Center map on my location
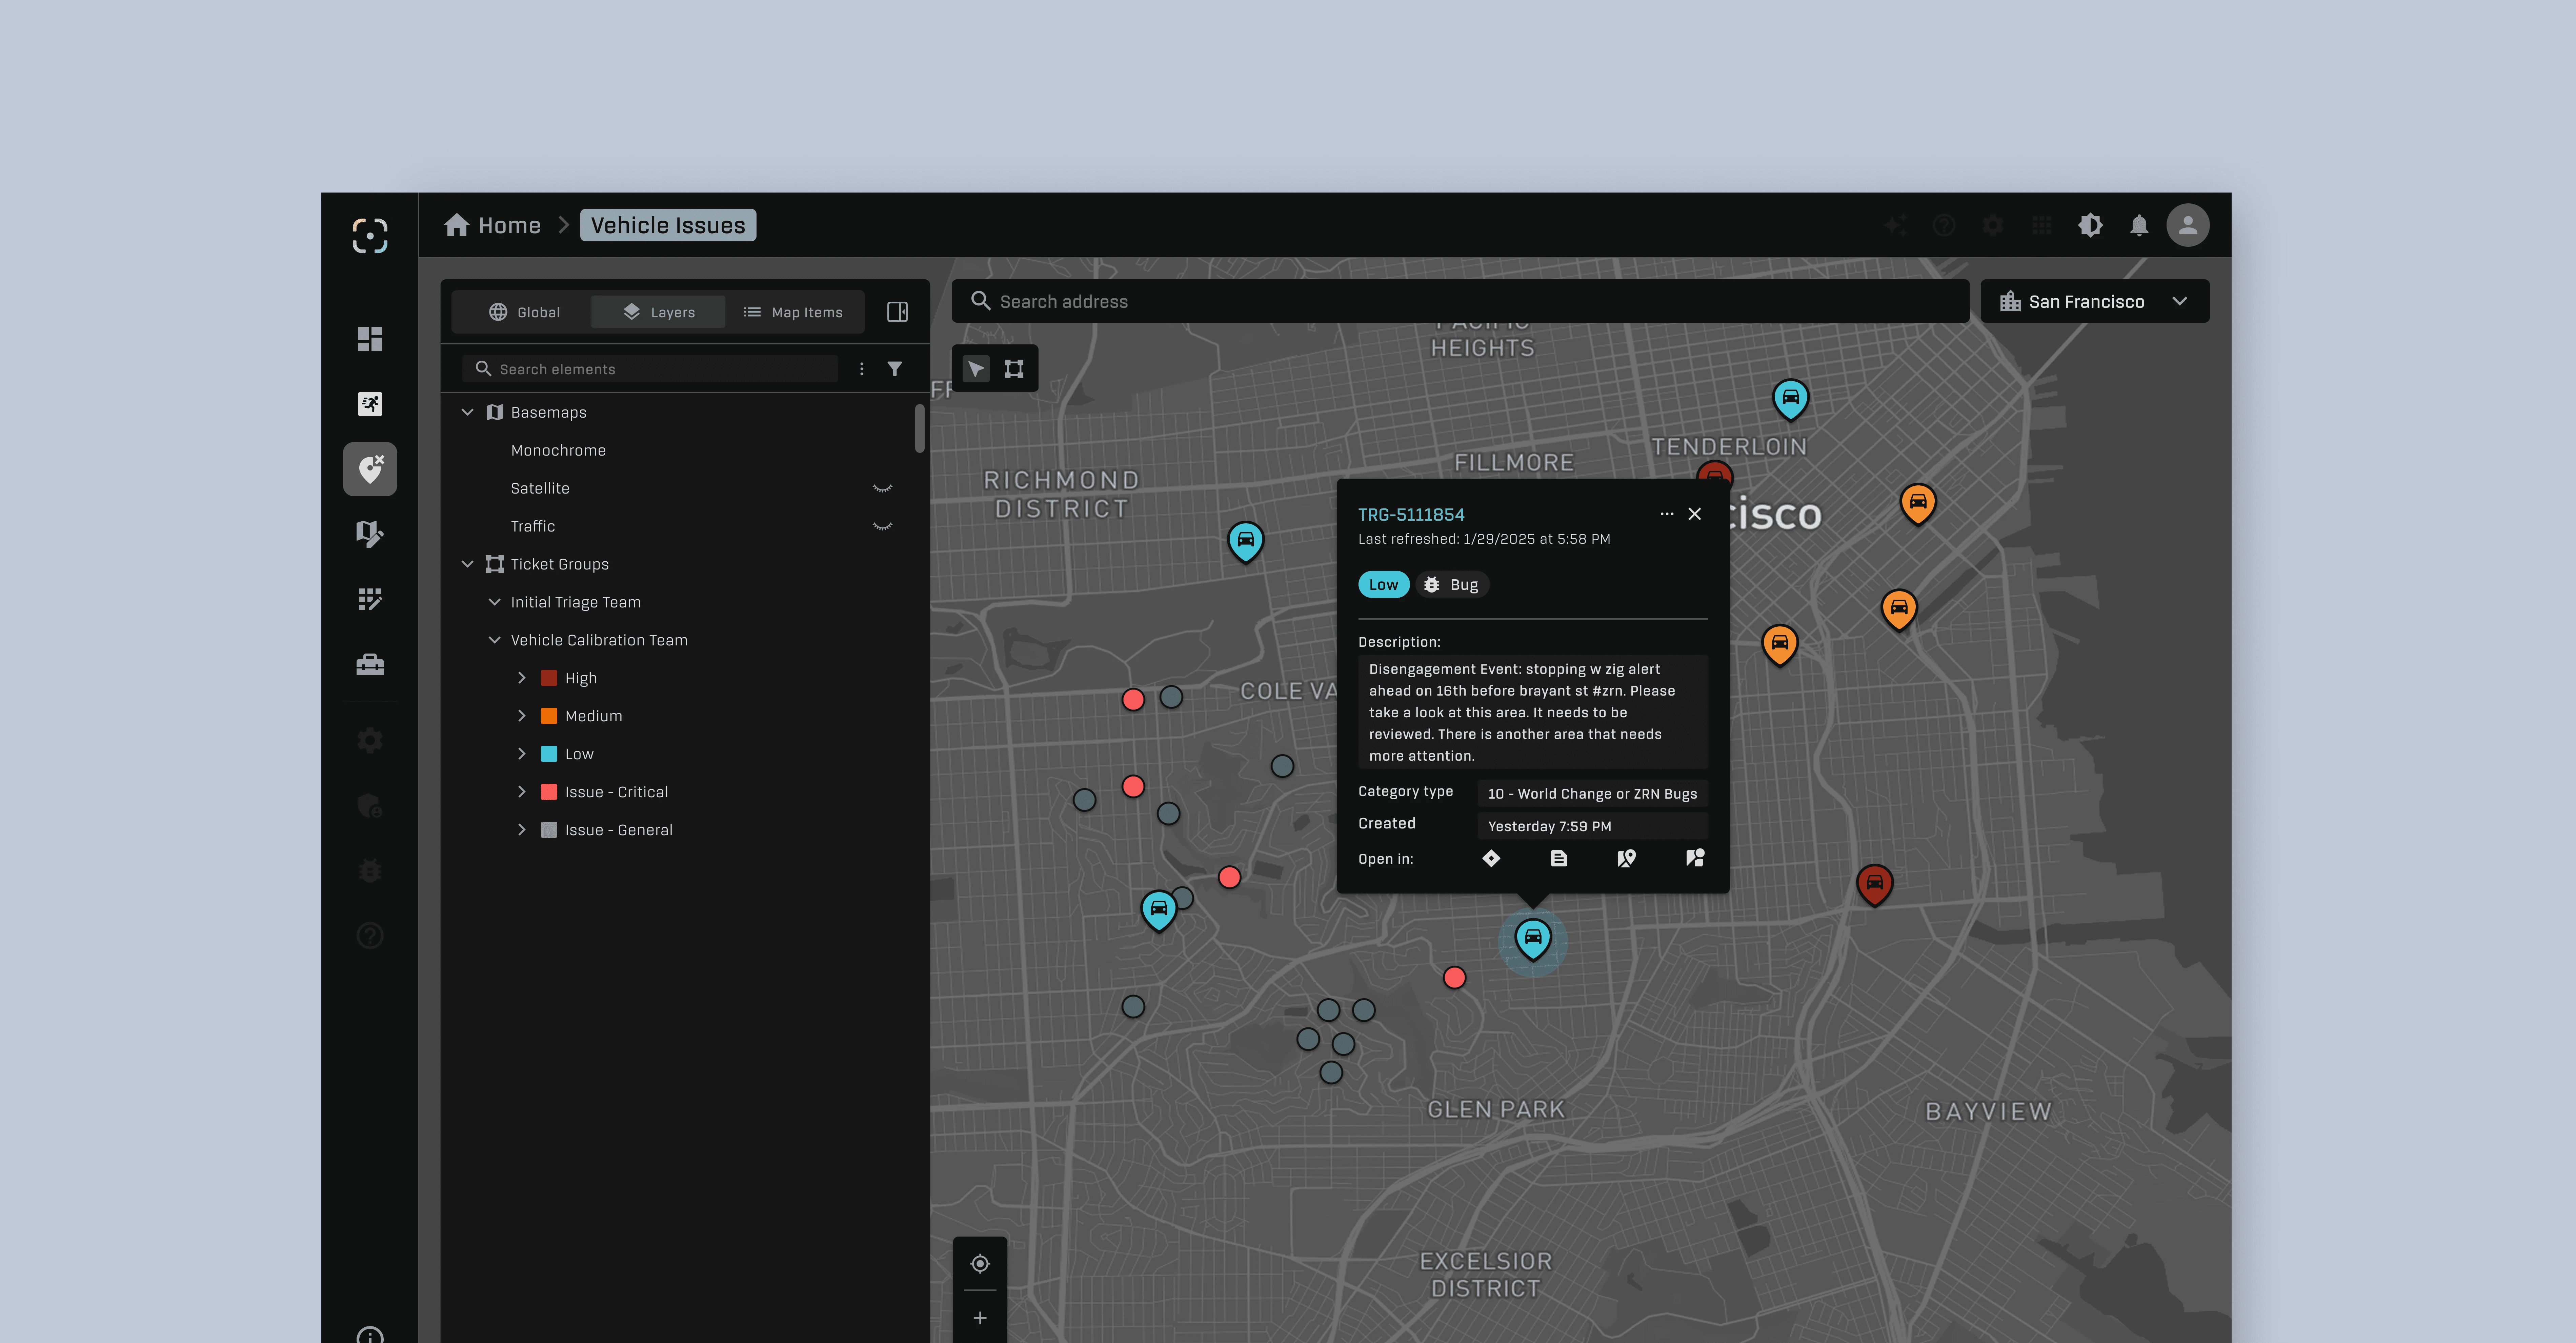 pyautogui.click(x=980, y=1264)
